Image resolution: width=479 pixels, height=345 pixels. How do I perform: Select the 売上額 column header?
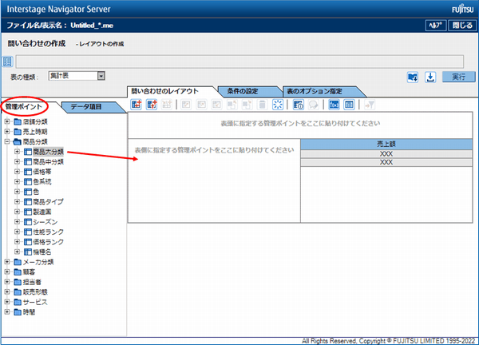tap(386, 144)
